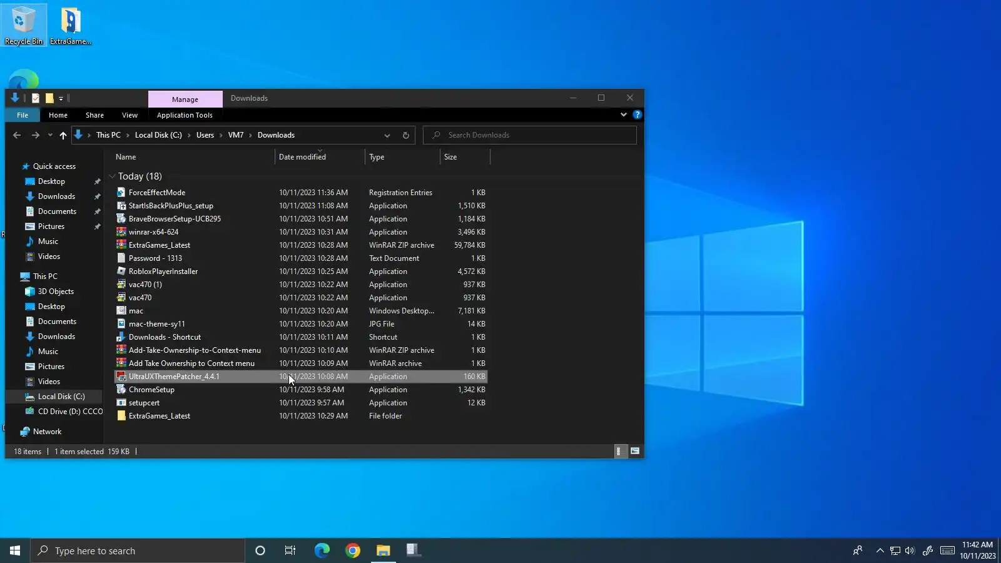The height and width of the screenshot is (563, 1001).
Task: Open pinned Desktop under Quick access
Action: pos(51,181)
